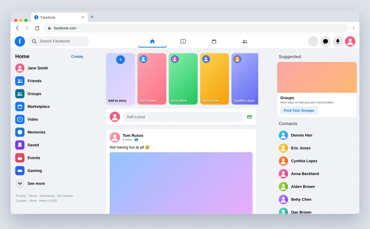Click the Groups icon in left sidebar

[x=20, y=94]
